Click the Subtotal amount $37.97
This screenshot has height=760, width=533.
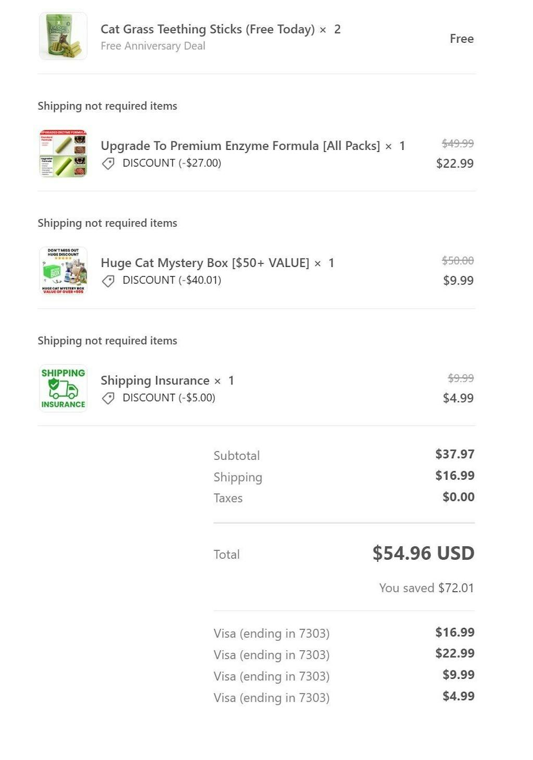(x=454, y=454)
